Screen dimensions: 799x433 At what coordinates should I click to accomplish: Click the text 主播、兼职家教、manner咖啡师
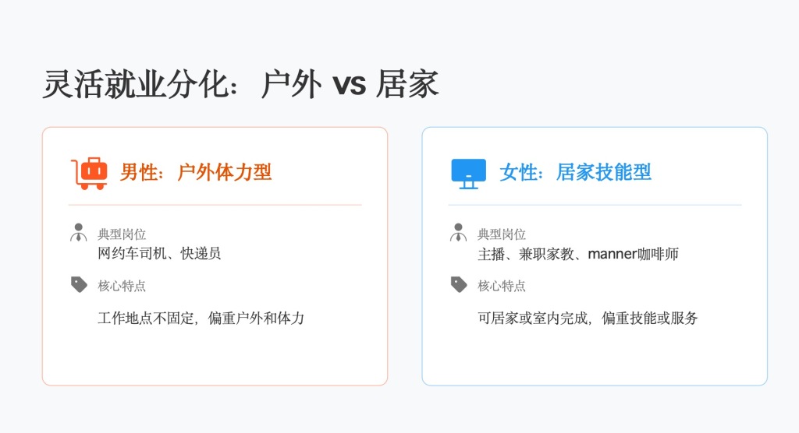tap(578, 253)
